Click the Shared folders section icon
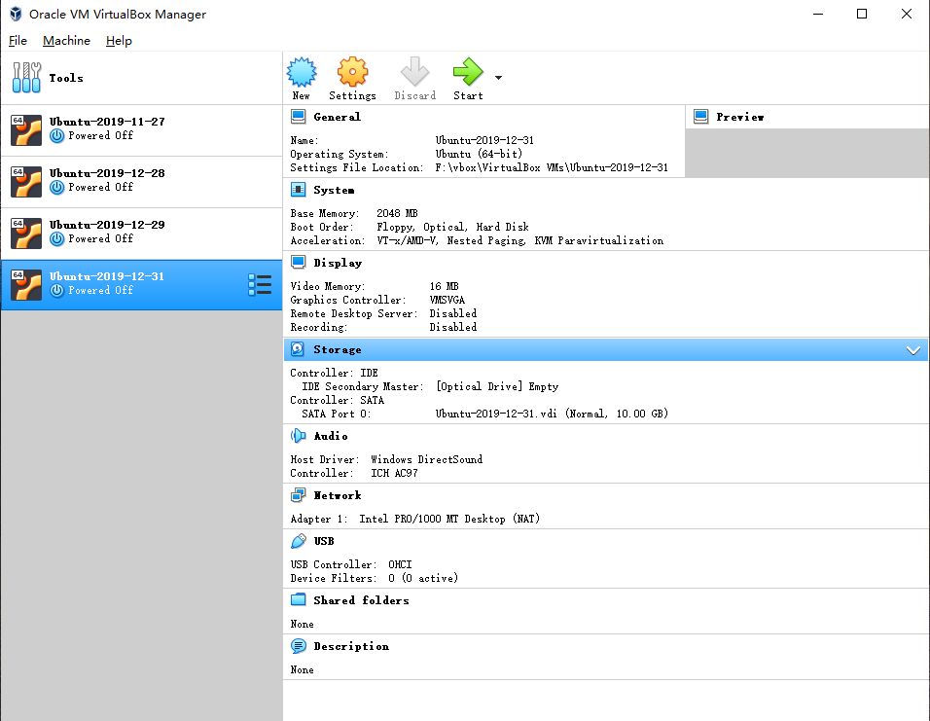 pyautogui.click(x=298, y=600)
